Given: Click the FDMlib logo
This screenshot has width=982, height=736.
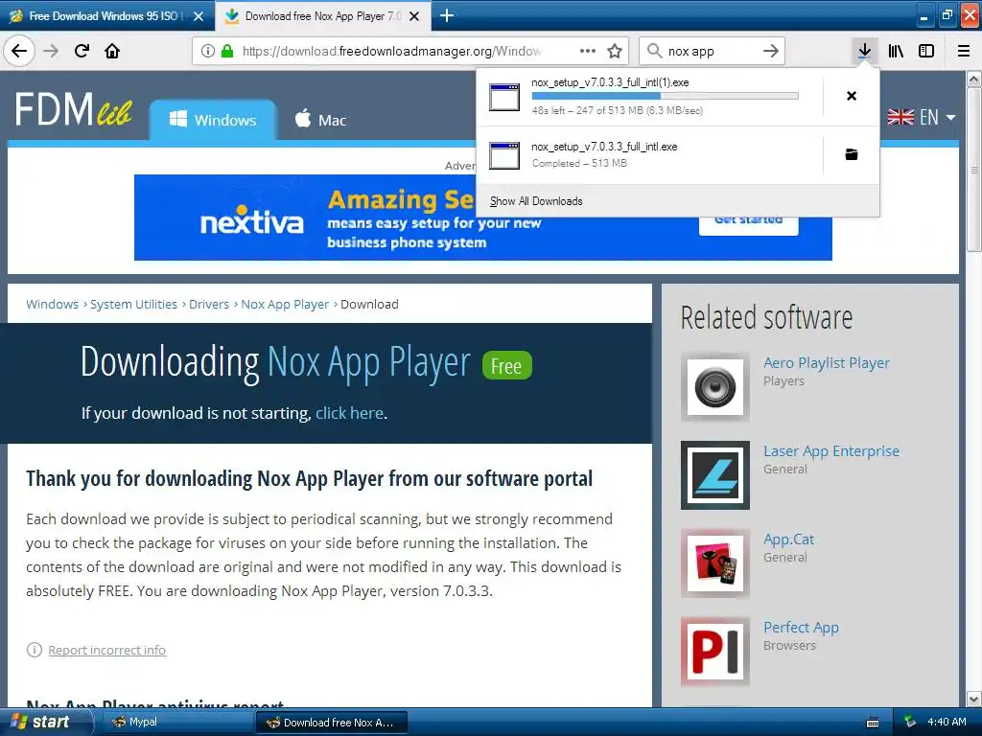Looking at the screenshot, I should coord(73,109).
